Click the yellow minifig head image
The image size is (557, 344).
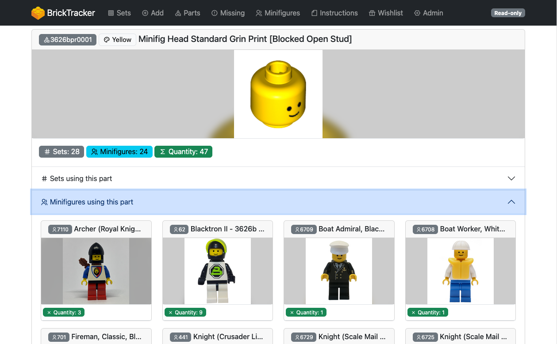[278, 94]
